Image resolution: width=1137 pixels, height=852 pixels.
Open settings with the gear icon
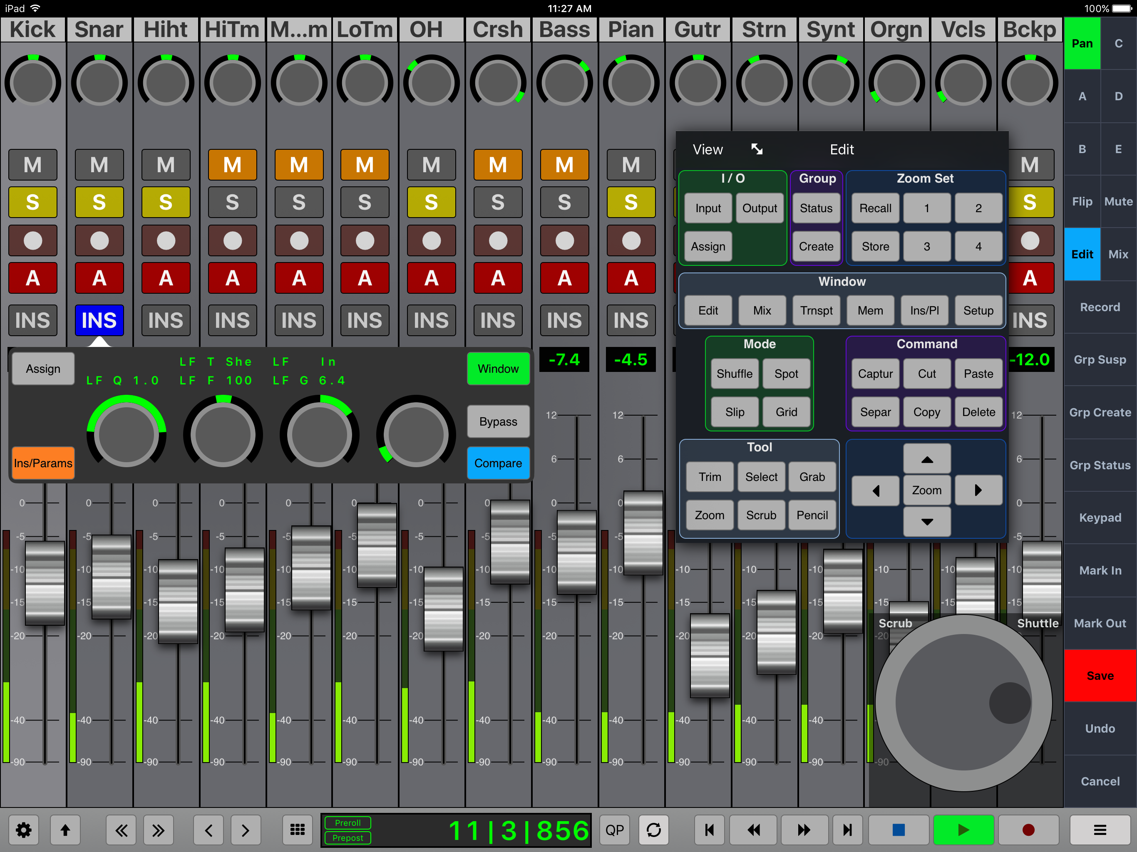coord(24,830)
